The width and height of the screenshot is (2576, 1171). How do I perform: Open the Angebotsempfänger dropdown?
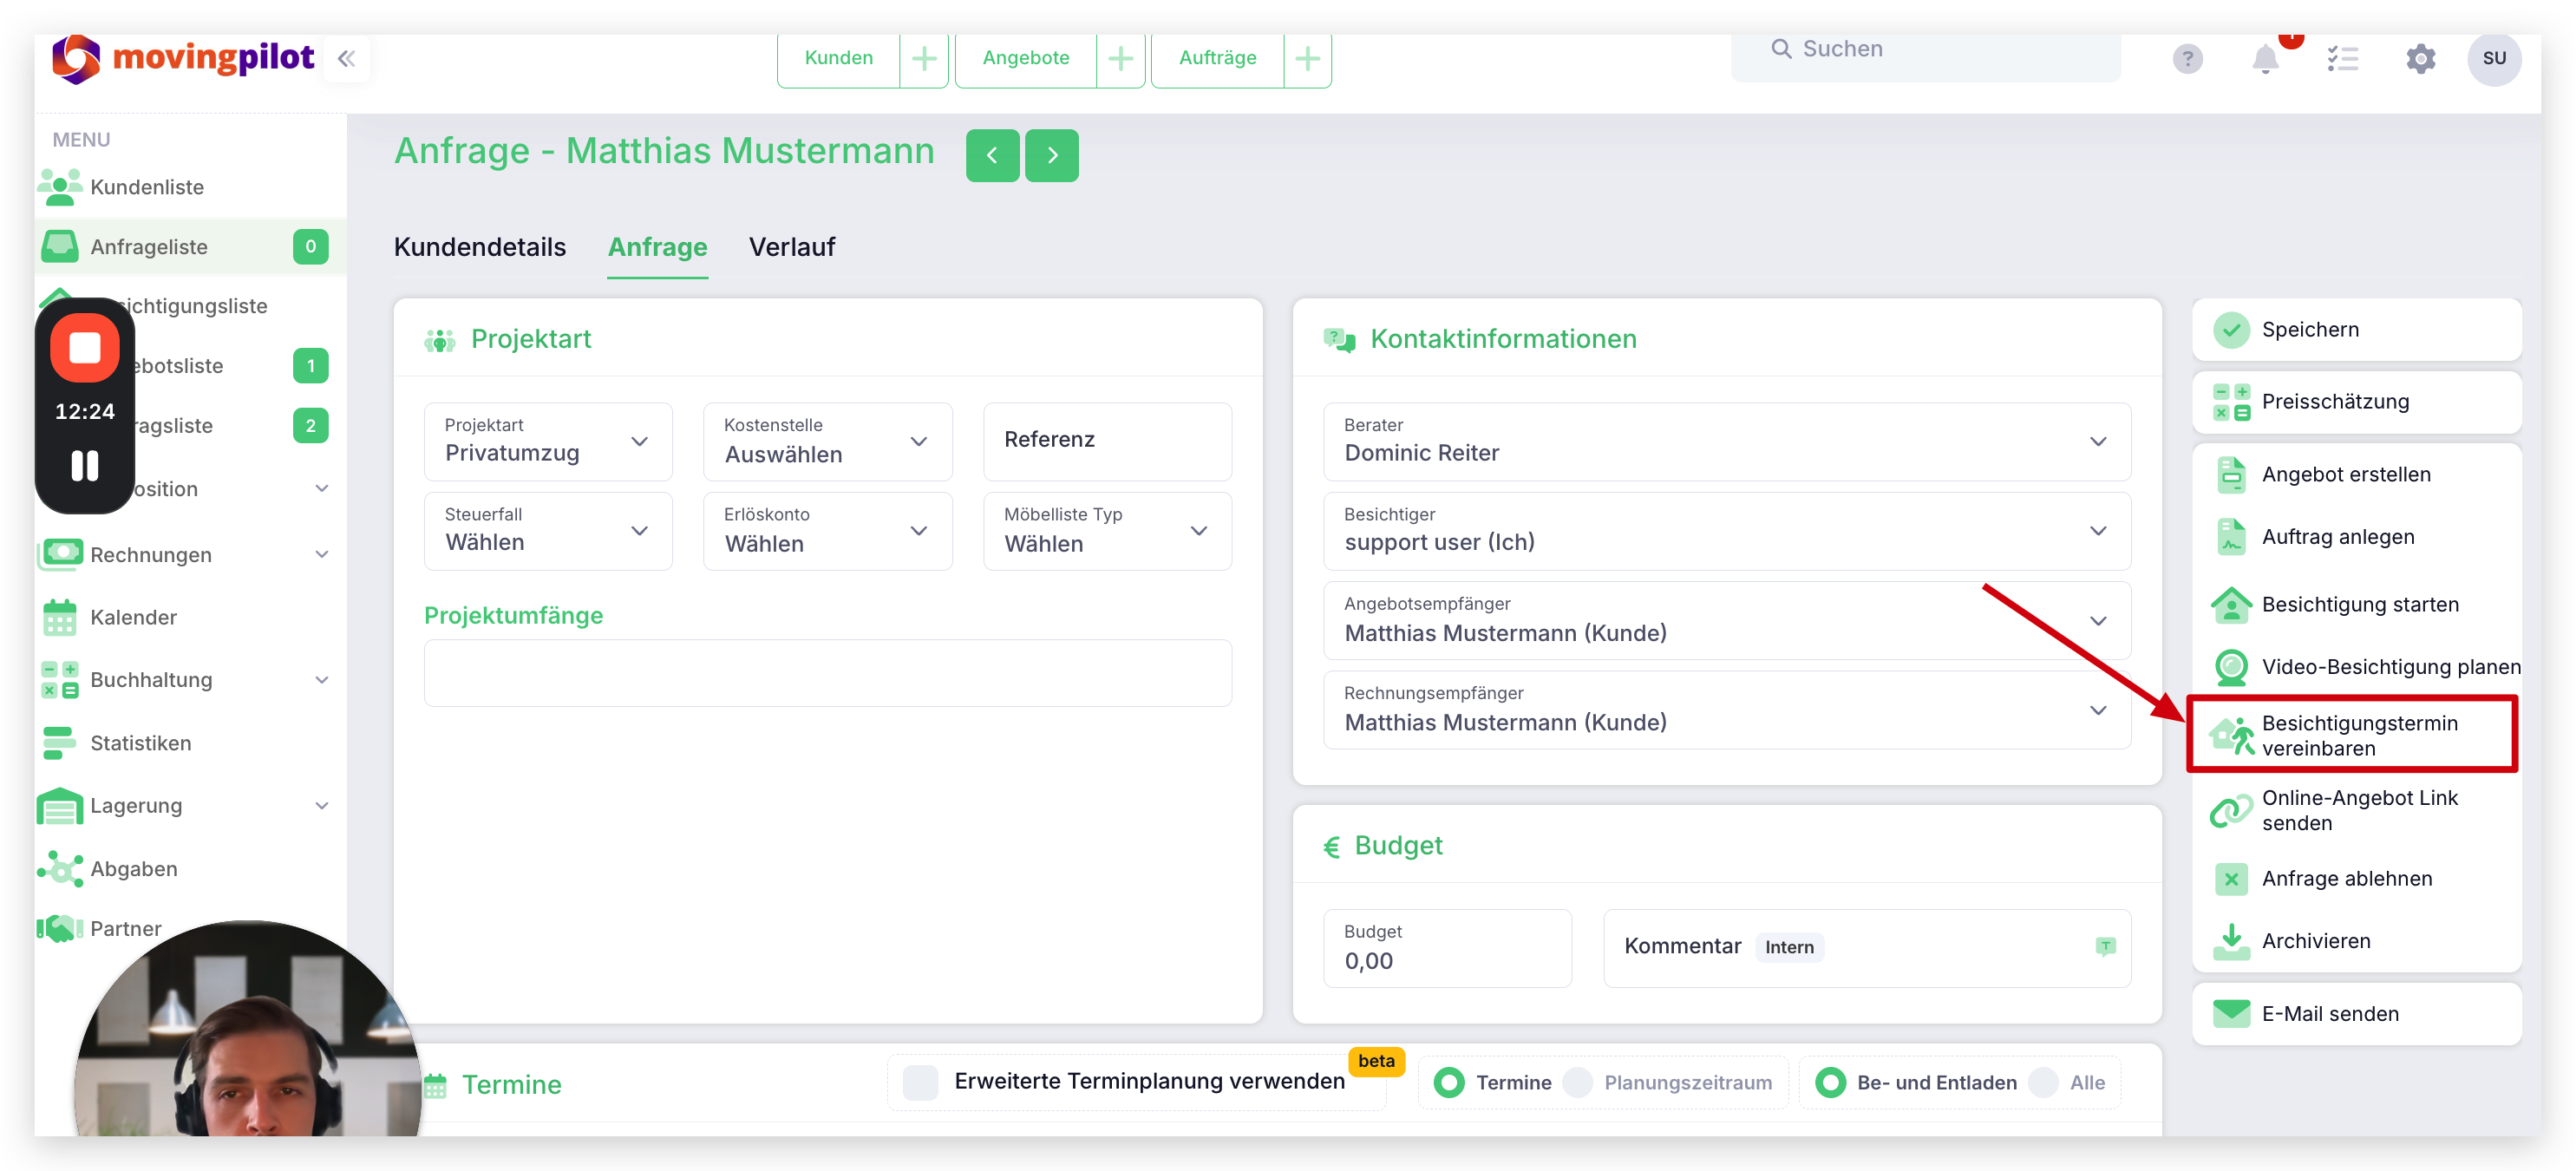coord(1726,620)
